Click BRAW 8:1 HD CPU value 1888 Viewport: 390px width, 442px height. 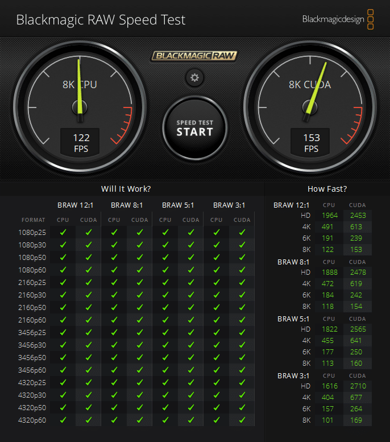[x=330, y=272]
